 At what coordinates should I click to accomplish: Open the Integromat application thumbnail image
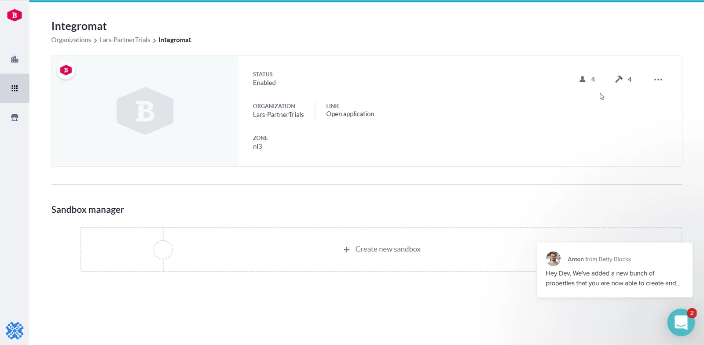[145, 111]
